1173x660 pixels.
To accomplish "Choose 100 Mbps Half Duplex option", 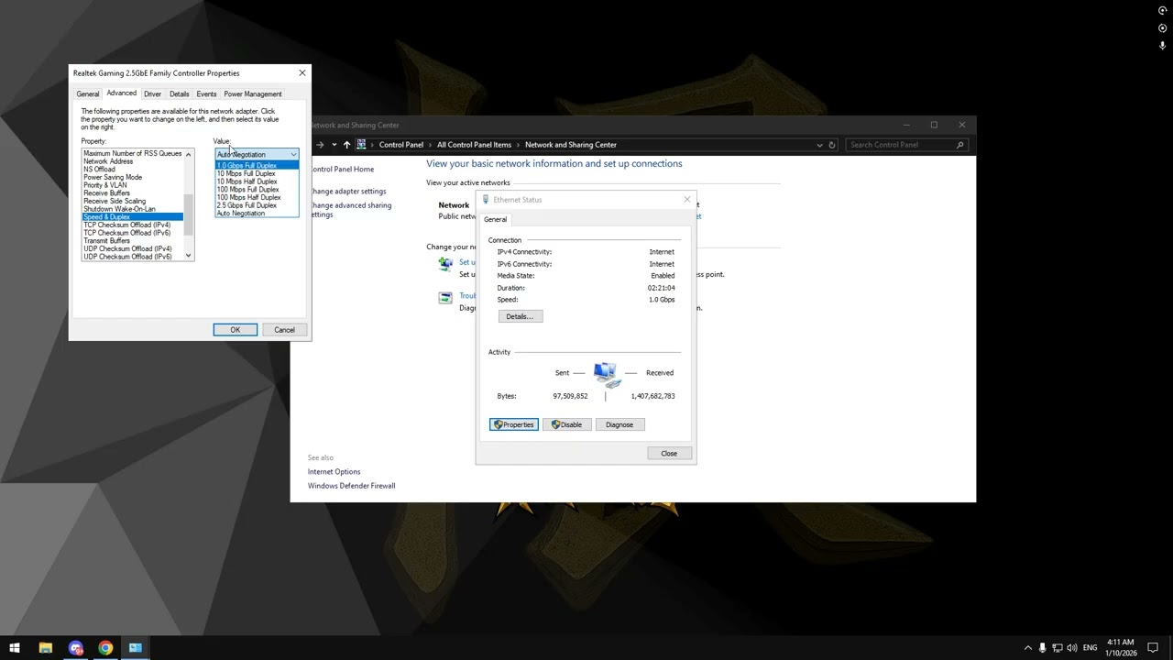I will pyautogui.click(x=257, y=197).
